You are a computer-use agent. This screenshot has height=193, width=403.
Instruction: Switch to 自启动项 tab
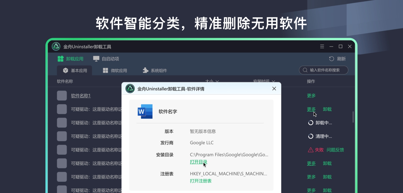coord(106,59)
